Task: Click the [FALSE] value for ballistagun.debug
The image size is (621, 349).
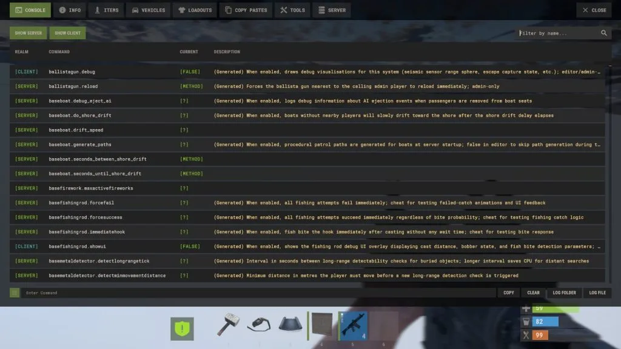Action: (190, 71)
